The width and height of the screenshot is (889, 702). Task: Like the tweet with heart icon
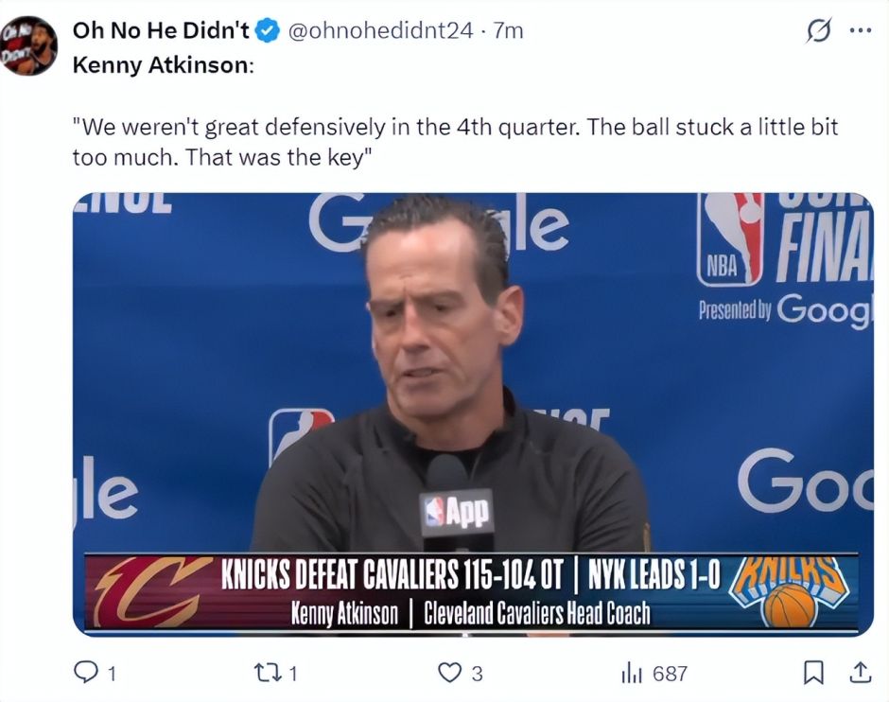449,673
